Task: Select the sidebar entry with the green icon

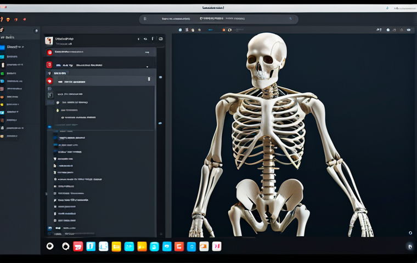Action: [12, 73]
